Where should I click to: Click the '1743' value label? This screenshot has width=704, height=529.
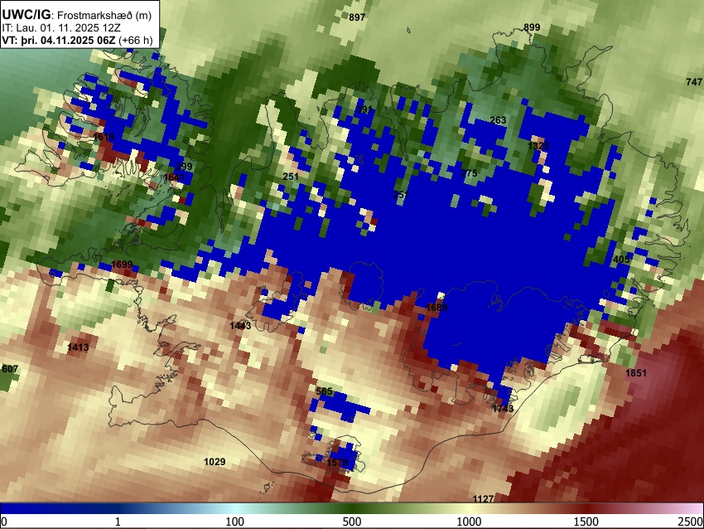point(503,409)
